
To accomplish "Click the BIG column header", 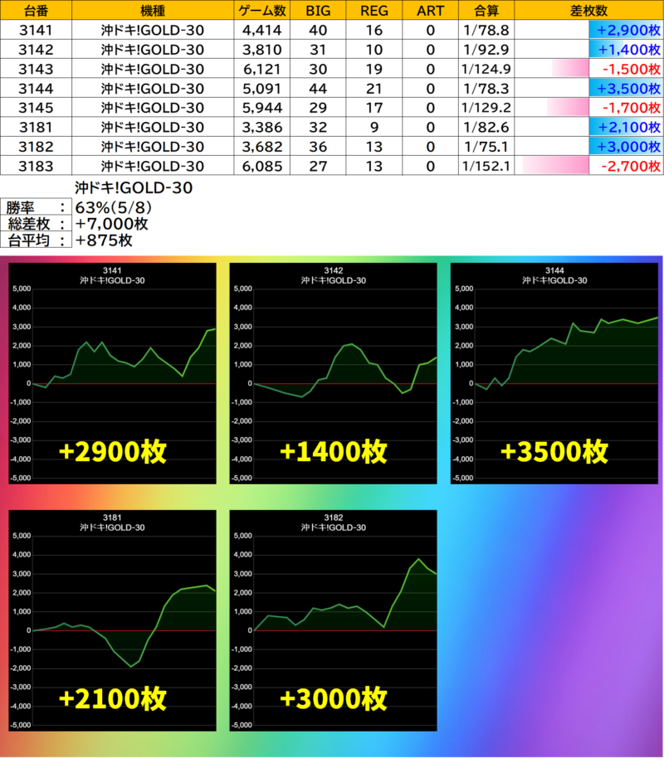I will (x=318, y=10).
